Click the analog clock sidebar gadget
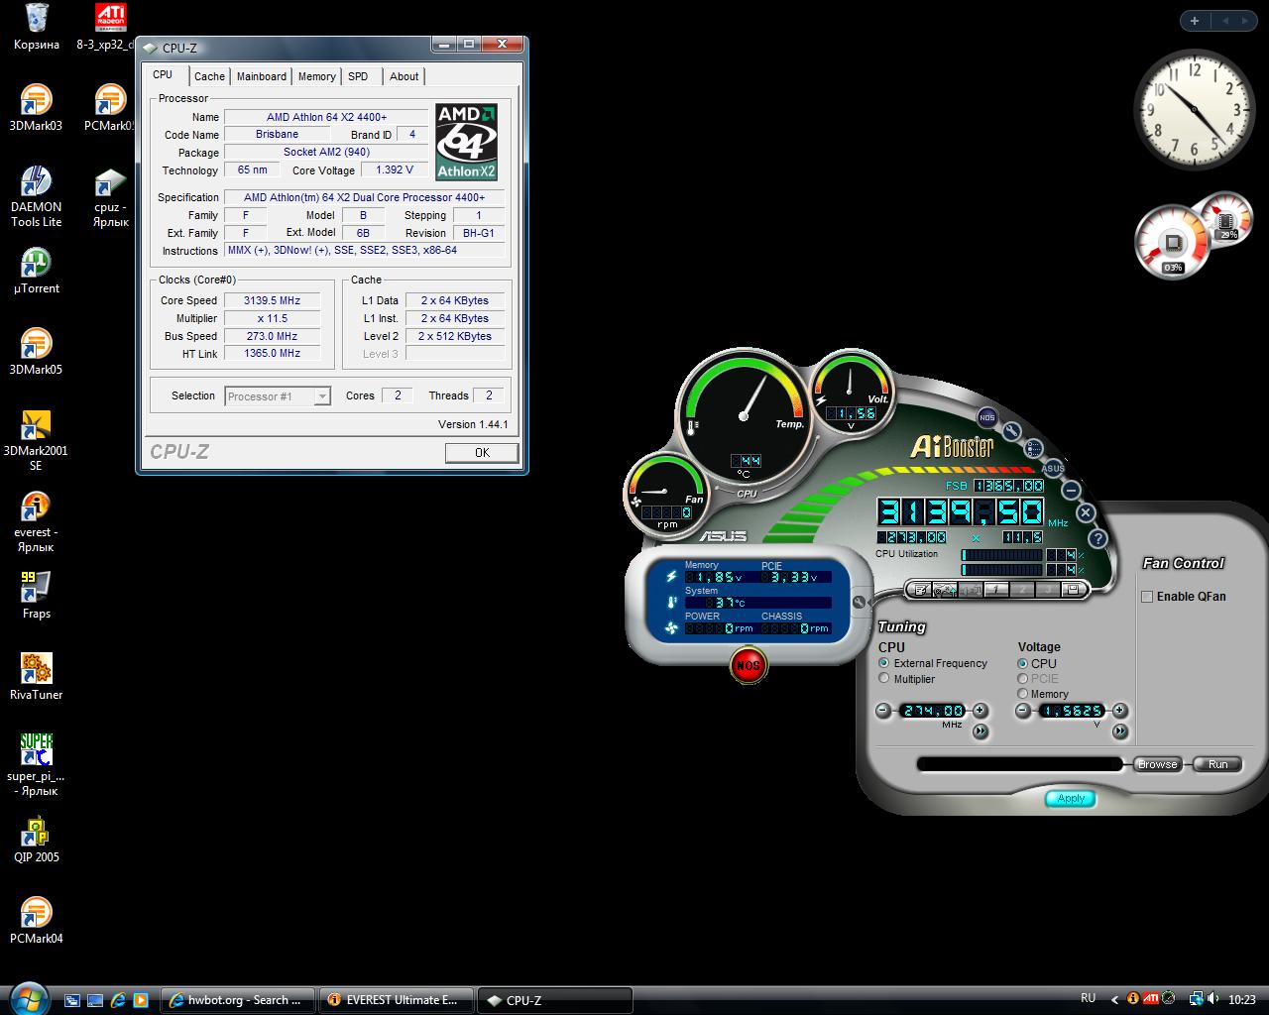Screen dimensions: 1269x1015 [x=1193, y=109]
